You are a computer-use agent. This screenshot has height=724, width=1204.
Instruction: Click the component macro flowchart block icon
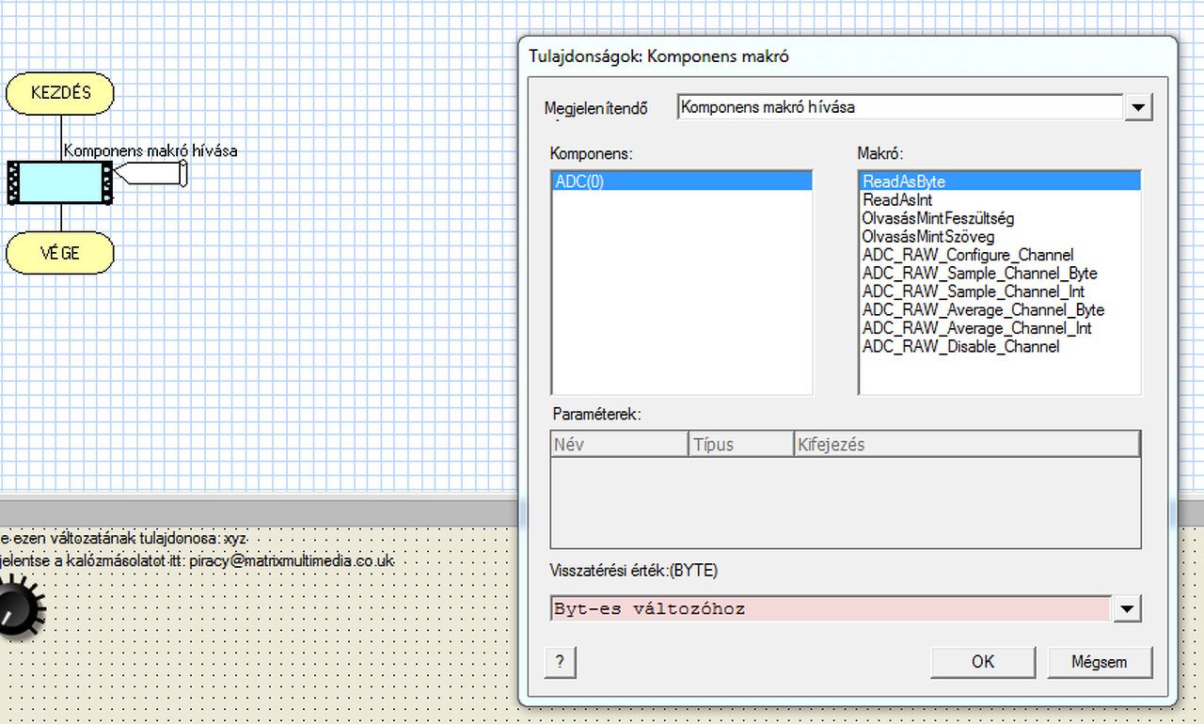point(60,182)
